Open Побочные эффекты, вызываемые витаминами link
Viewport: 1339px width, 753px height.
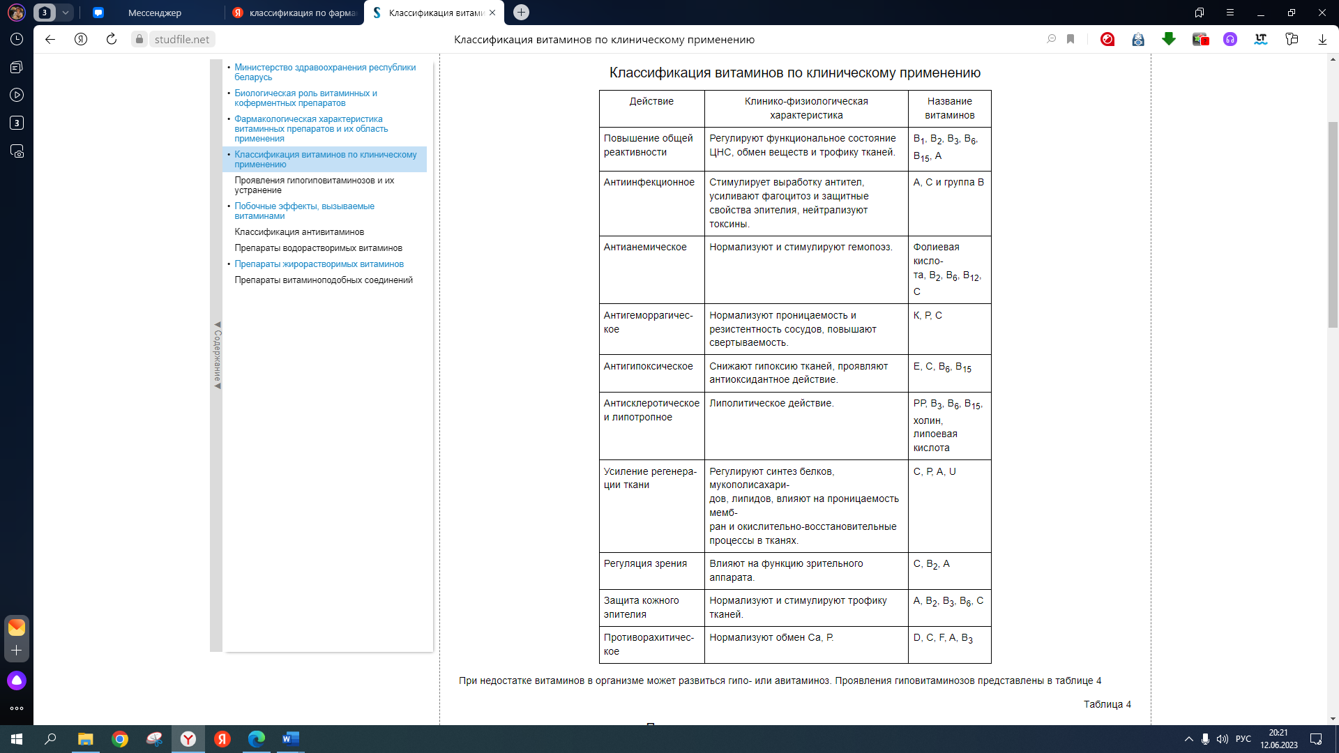point(304,211)
